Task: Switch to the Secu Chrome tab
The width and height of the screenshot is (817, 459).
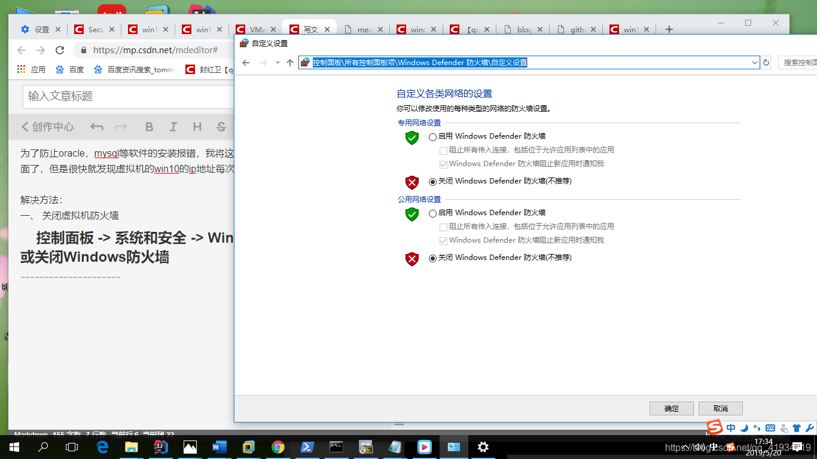Action: pyautogui.click(x=94, y=29)
